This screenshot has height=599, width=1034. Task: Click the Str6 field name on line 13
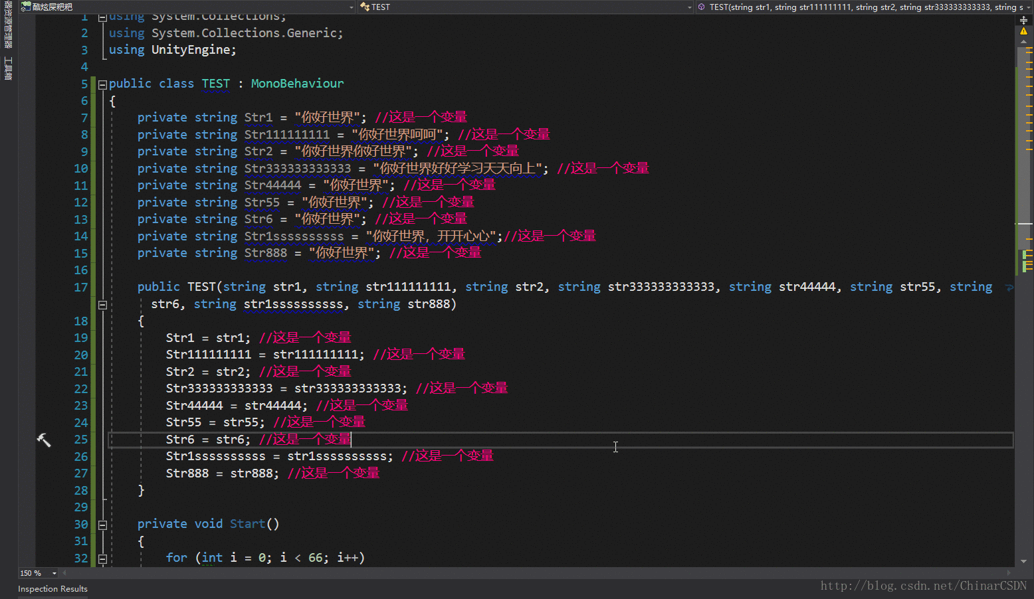click(x=258, y=219)
